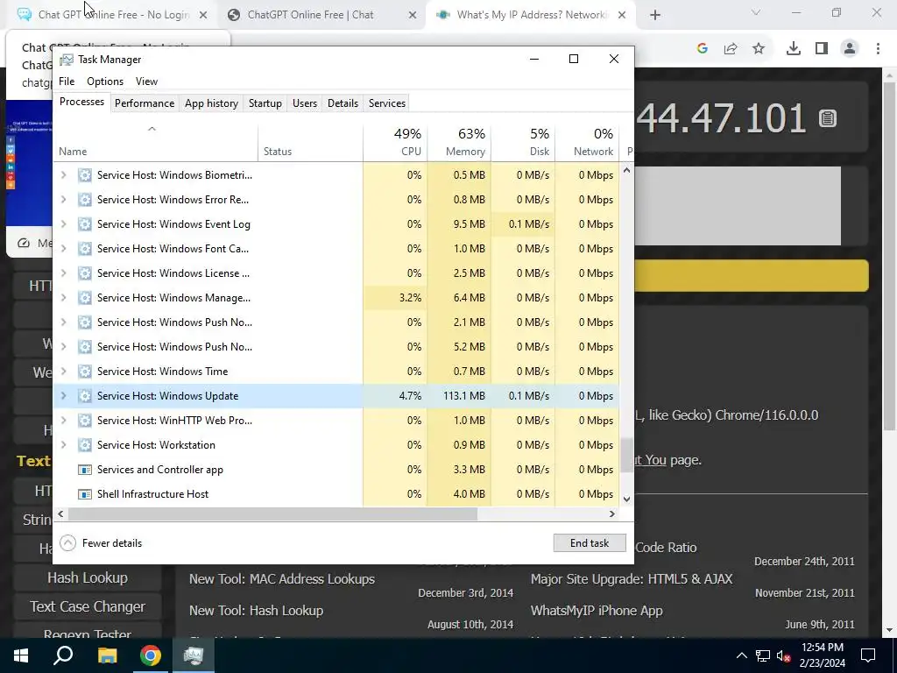Click Task Manager horizontal scrollbar thumb
This screenshot has width=897, height=673.
pyautogui.click(x=272, y=514)
